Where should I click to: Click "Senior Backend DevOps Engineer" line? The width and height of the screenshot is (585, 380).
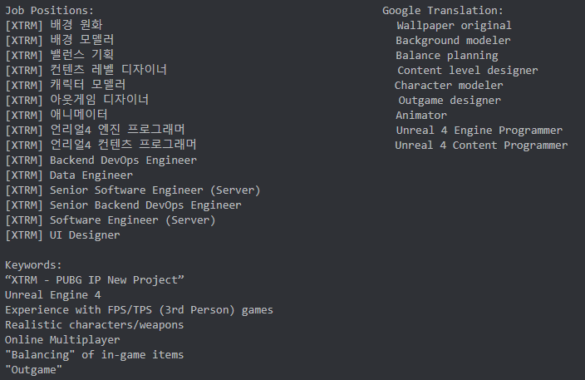coord(123,205)
